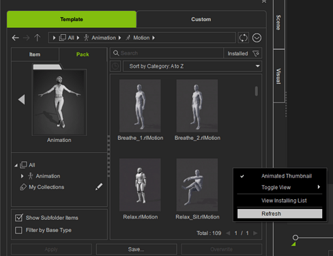
Task: Edit My Collections with the pencil icon
Action: (x=99, y=186)
